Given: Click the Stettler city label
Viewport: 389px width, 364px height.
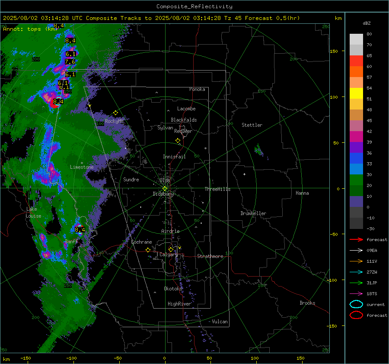Looking at the screenshot, I should point(252,125).
